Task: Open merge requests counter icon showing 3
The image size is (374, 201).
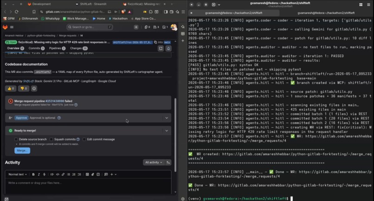Action: pyautogui.click(x=156, y=27)
